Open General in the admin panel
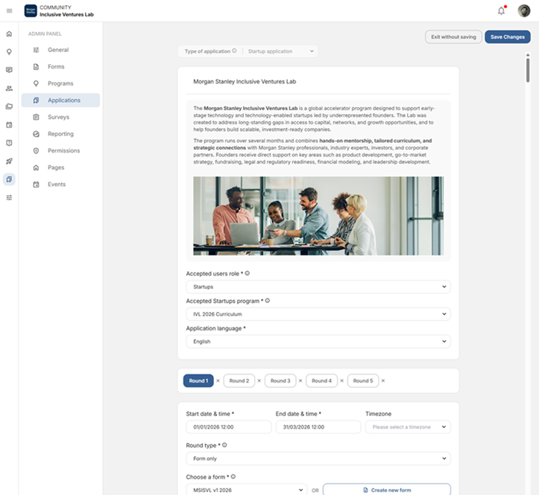The height and width of the screenshot is (495, 539). coord(60,50)
